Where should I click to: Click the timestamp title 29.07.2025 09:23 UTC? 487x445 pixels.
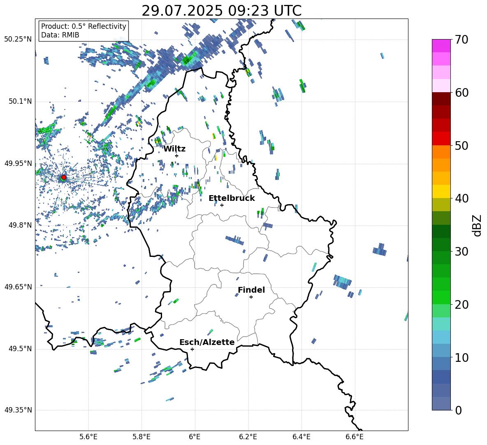pos(221,11)
